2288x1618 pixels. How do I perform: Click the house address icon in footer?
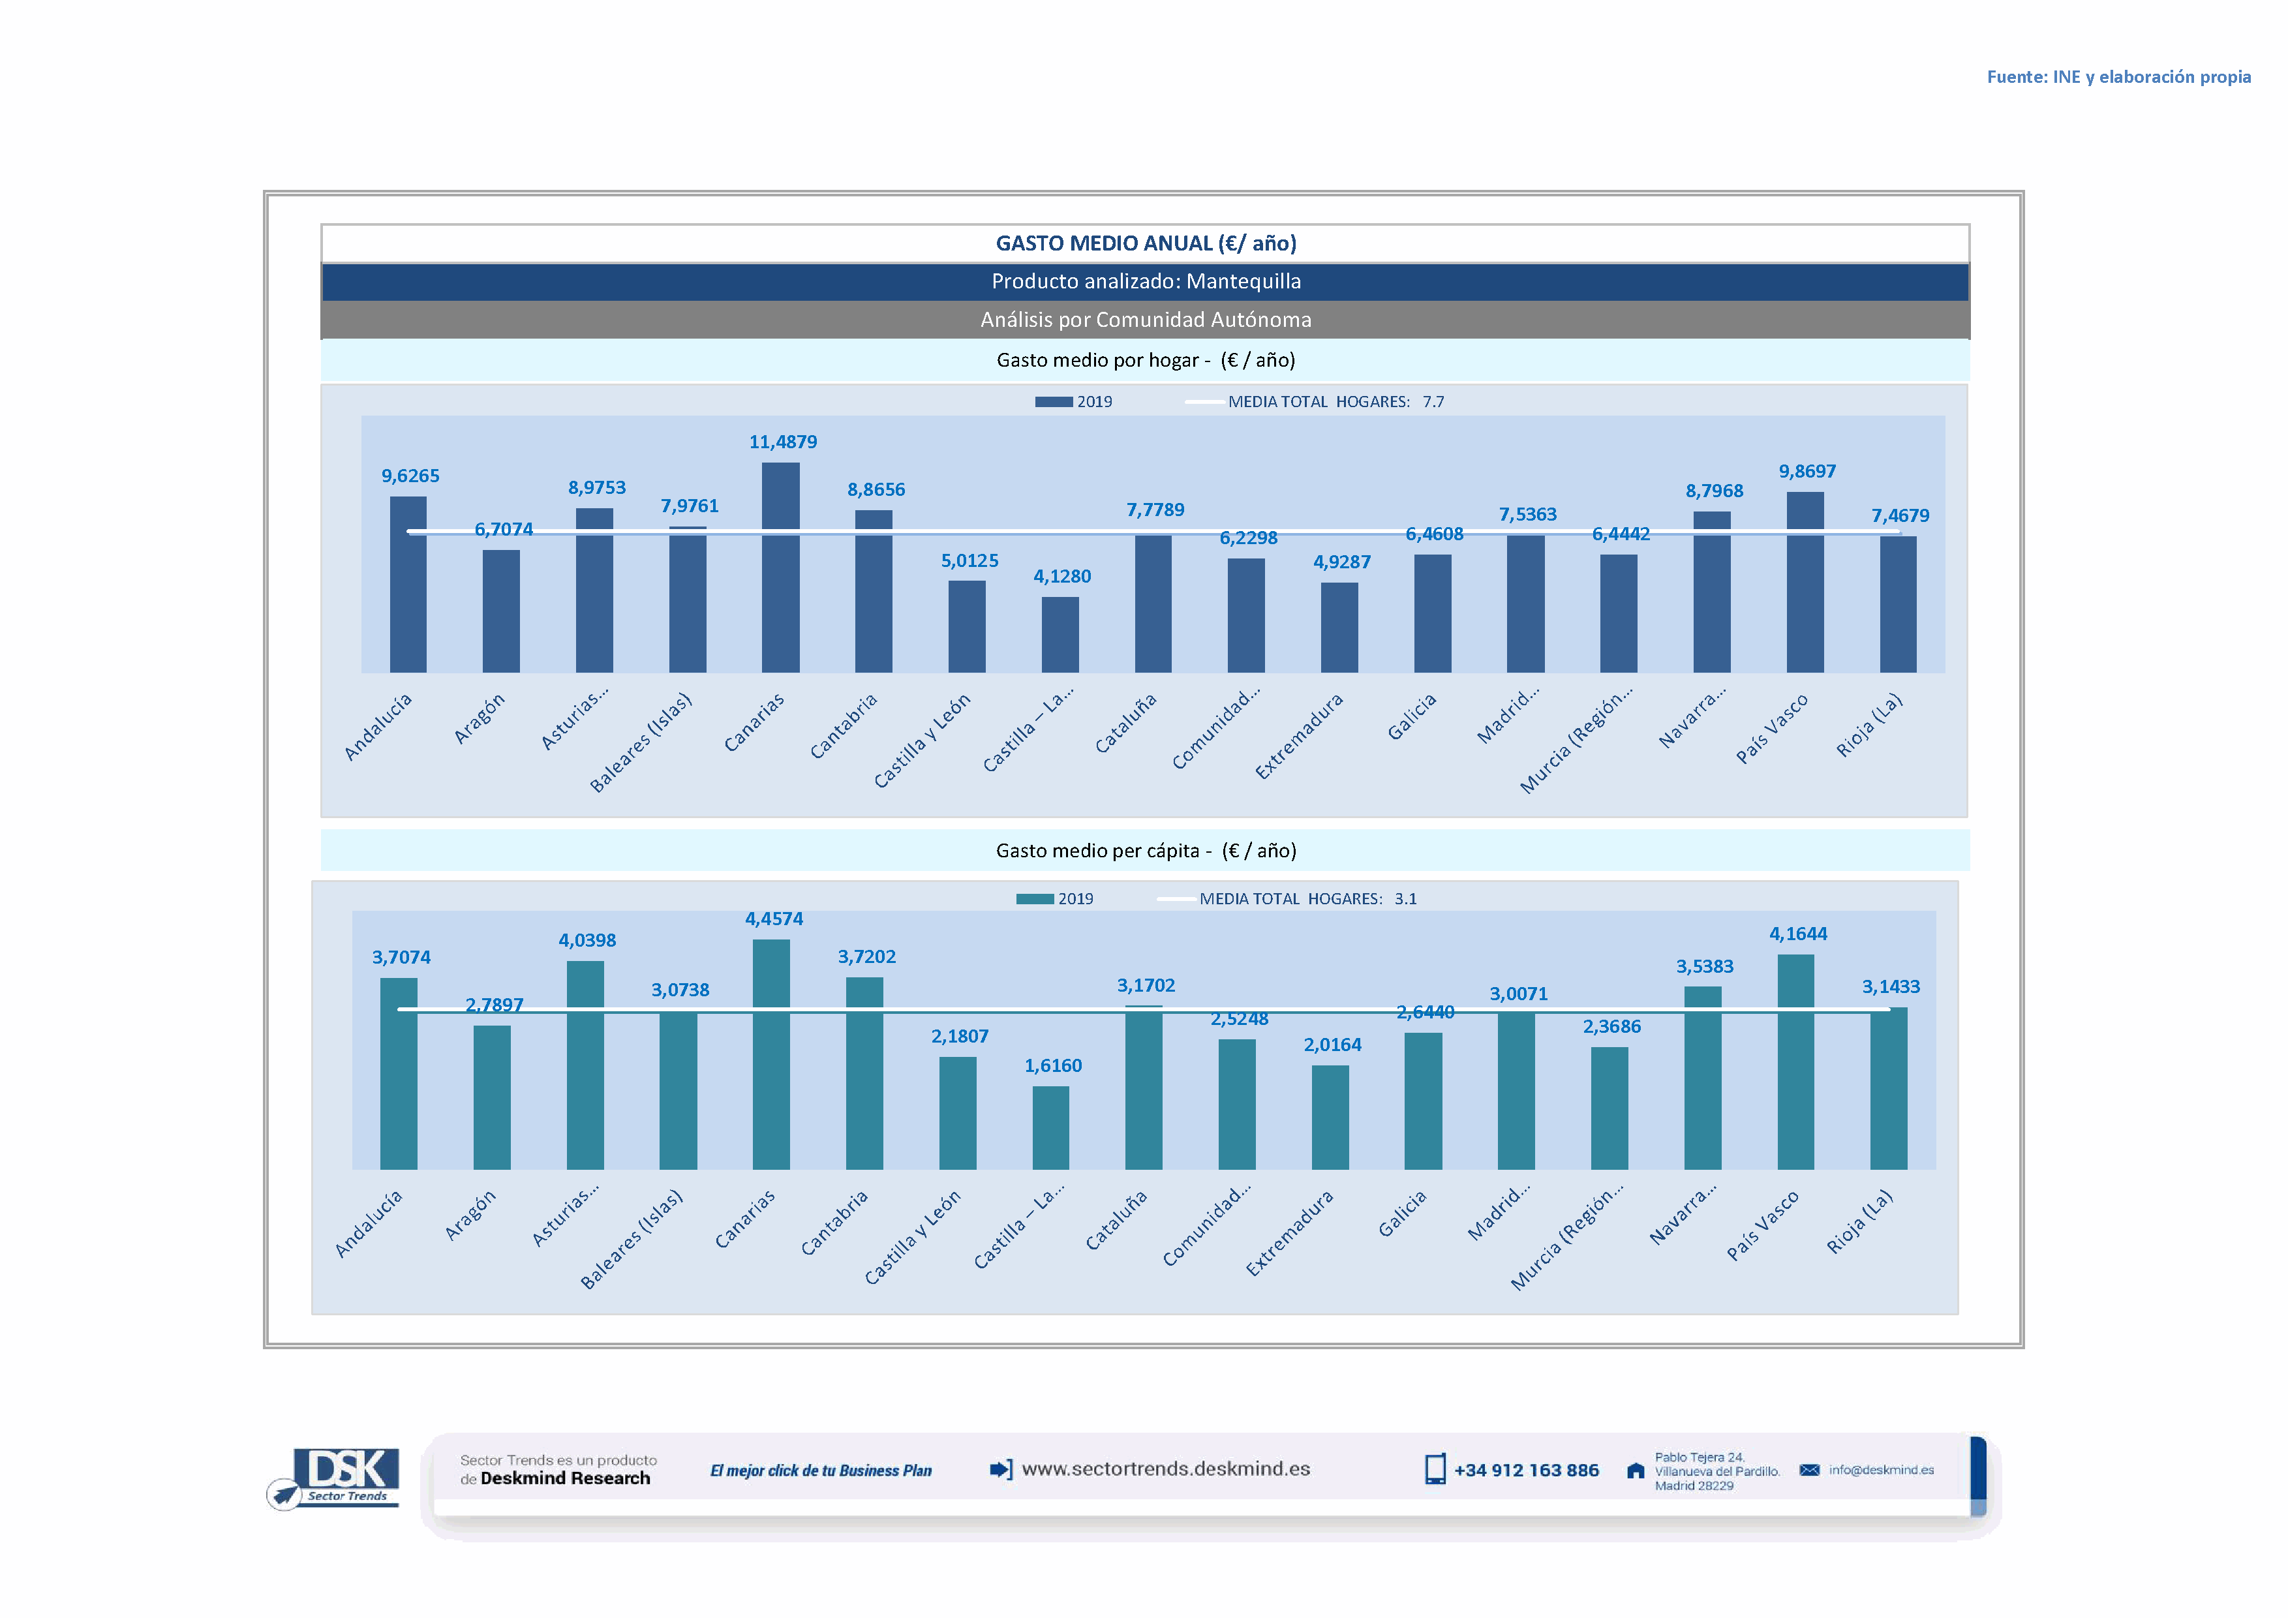point(1636,1471)
